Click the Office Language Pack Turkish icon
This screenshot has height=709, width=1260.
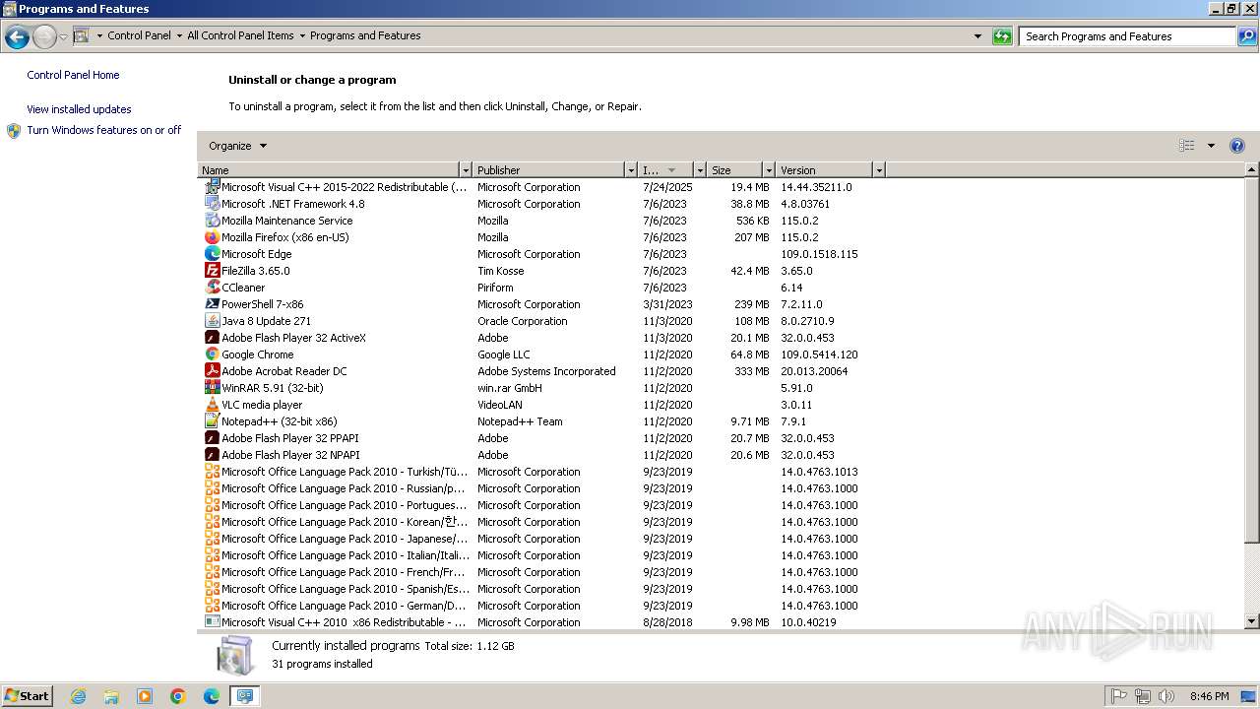point(212,472)
